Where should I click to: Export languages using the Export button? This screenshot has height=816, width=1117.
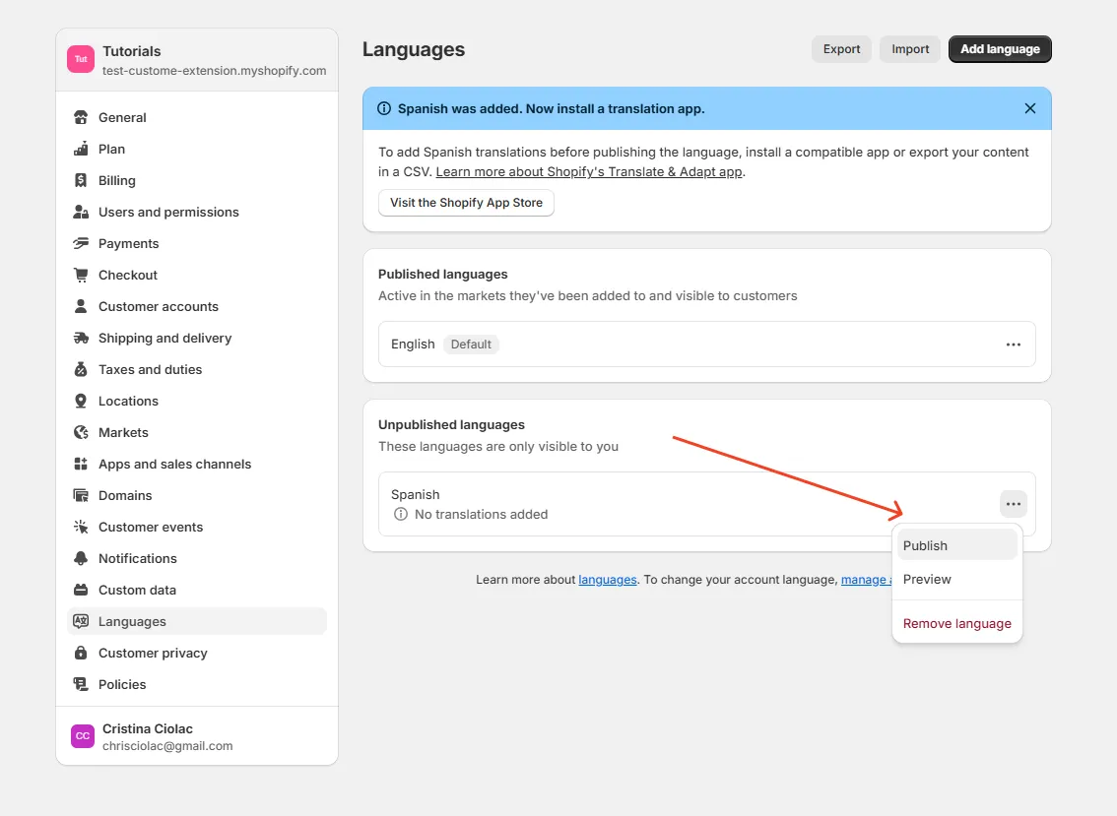point(841,49)
